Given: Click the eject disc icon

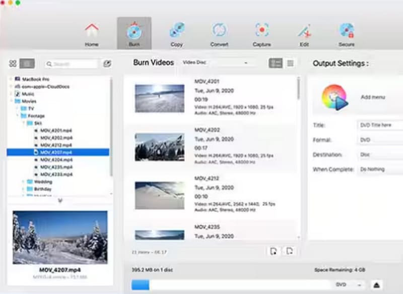Looking at the screenshot, I should click(x=377, y=285).
